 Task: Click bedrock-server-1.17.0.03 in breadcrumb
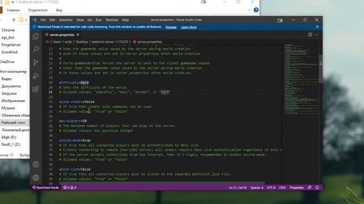point(110,42)
